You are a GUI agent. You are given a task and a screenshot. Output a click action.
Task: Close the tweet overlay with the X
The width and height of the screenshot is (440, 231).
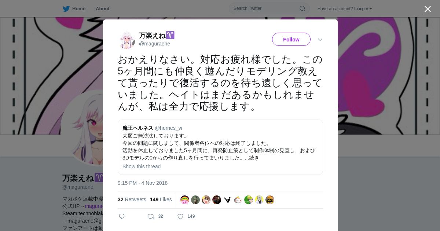click(x=428, y=9)
